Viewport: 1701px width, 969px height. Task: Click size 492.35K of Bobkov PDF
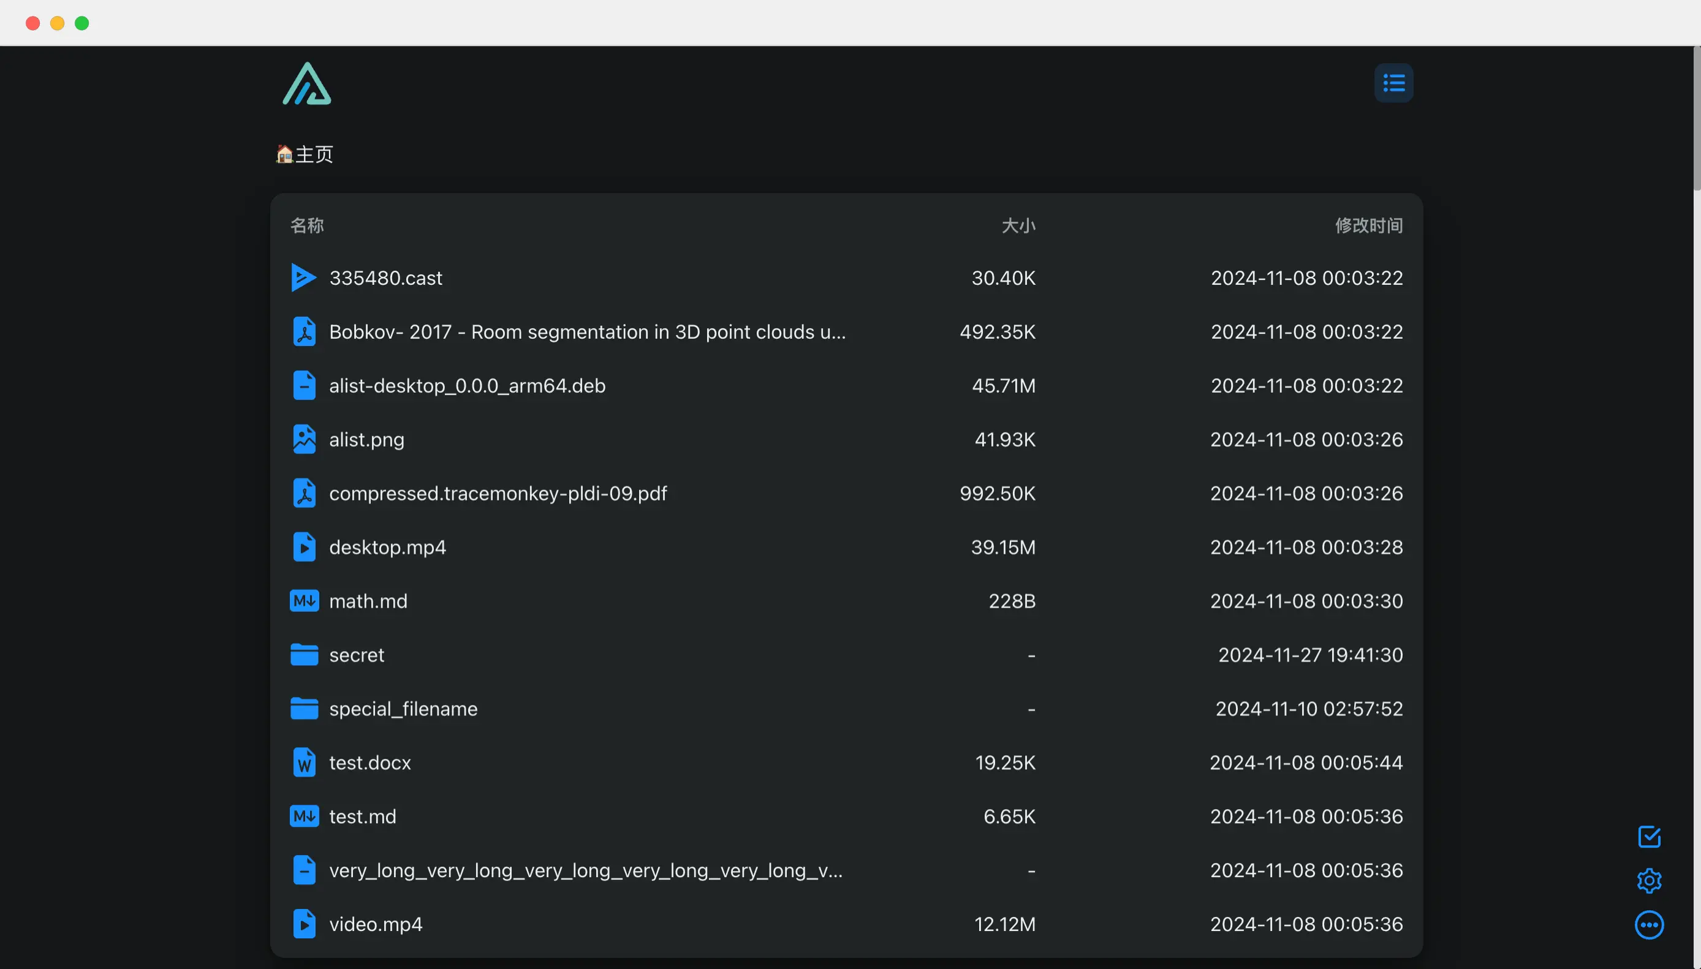point(998,331)
